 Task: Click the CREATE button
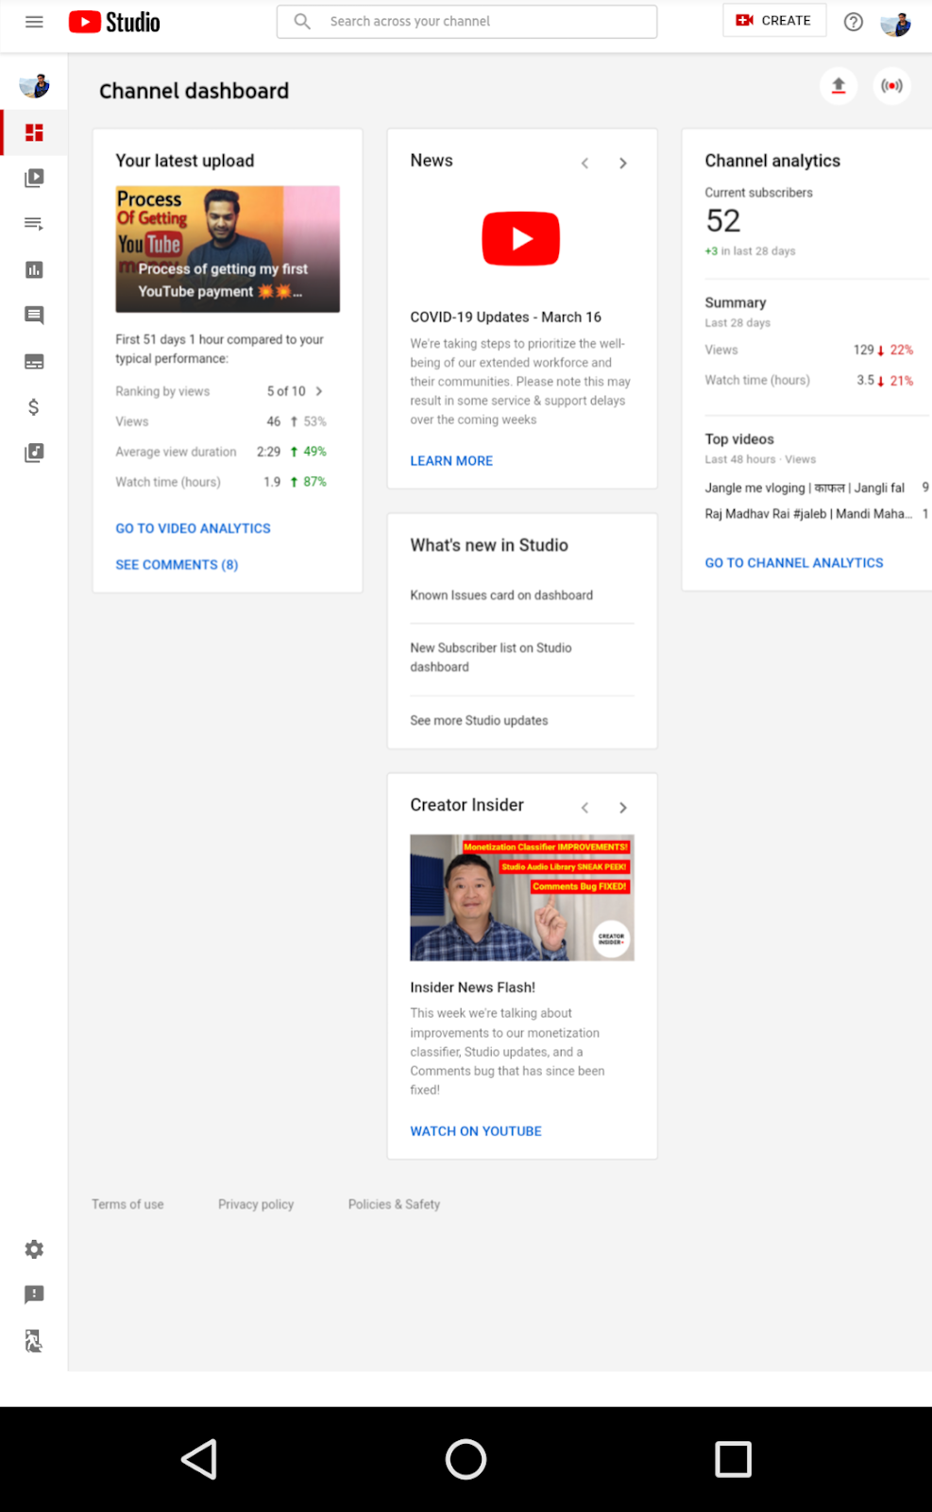tap(774, 20)
